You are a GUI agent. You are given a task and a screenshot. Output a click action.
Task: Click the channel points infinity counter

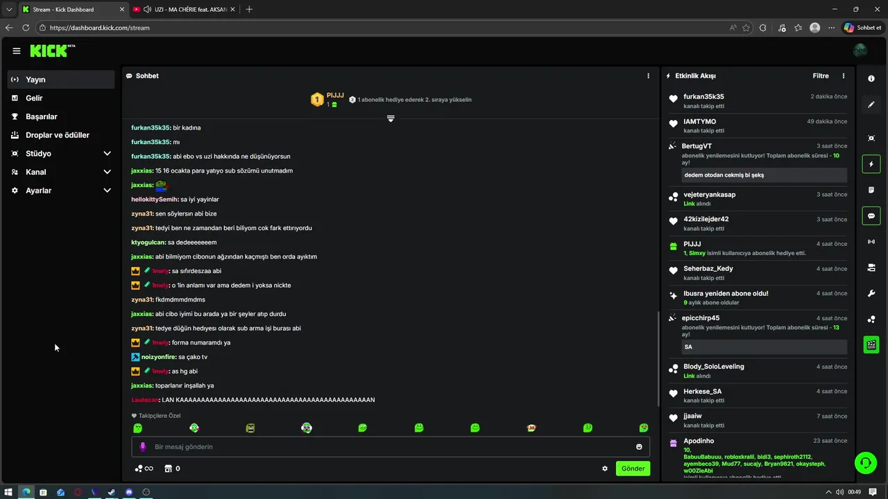pyautogui.click(x=144, y=469)
